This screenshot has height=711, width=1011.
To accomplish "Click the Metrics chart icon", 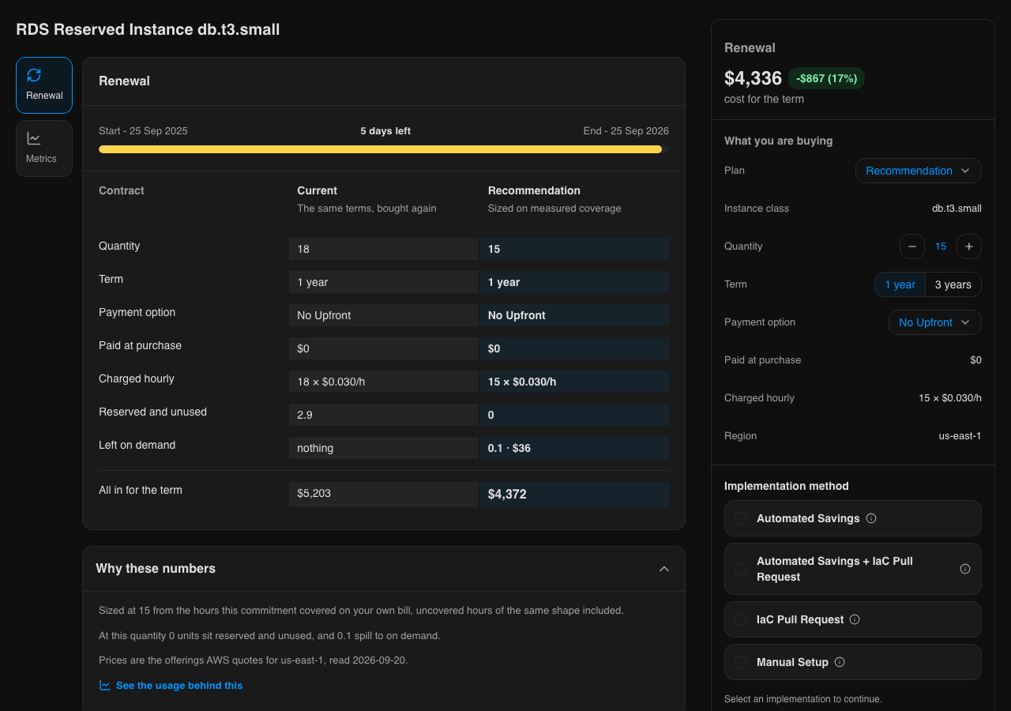I will (x=34, y=138).
